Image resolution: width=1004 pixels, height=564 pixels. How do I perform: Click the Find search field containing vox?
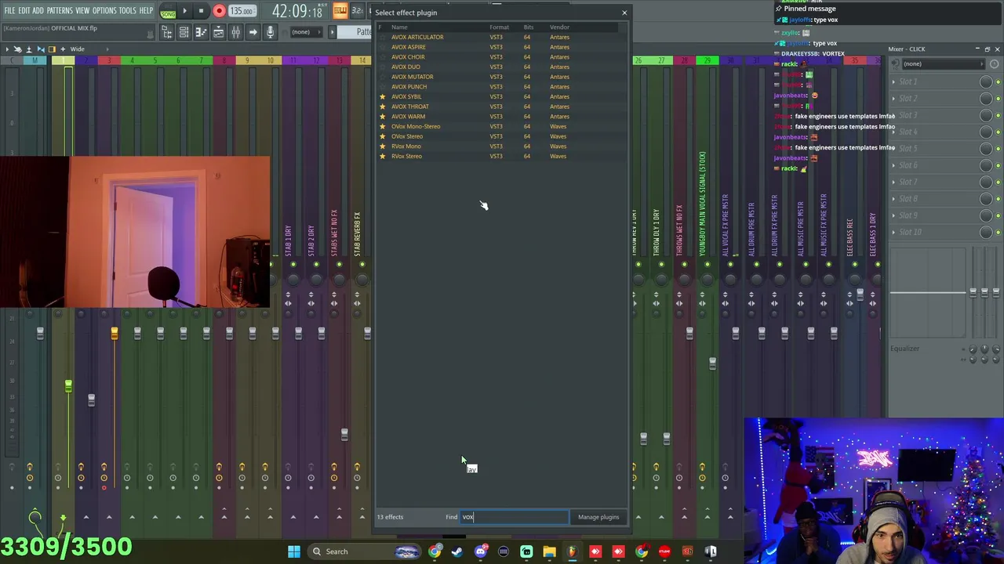tap(514, 517)
